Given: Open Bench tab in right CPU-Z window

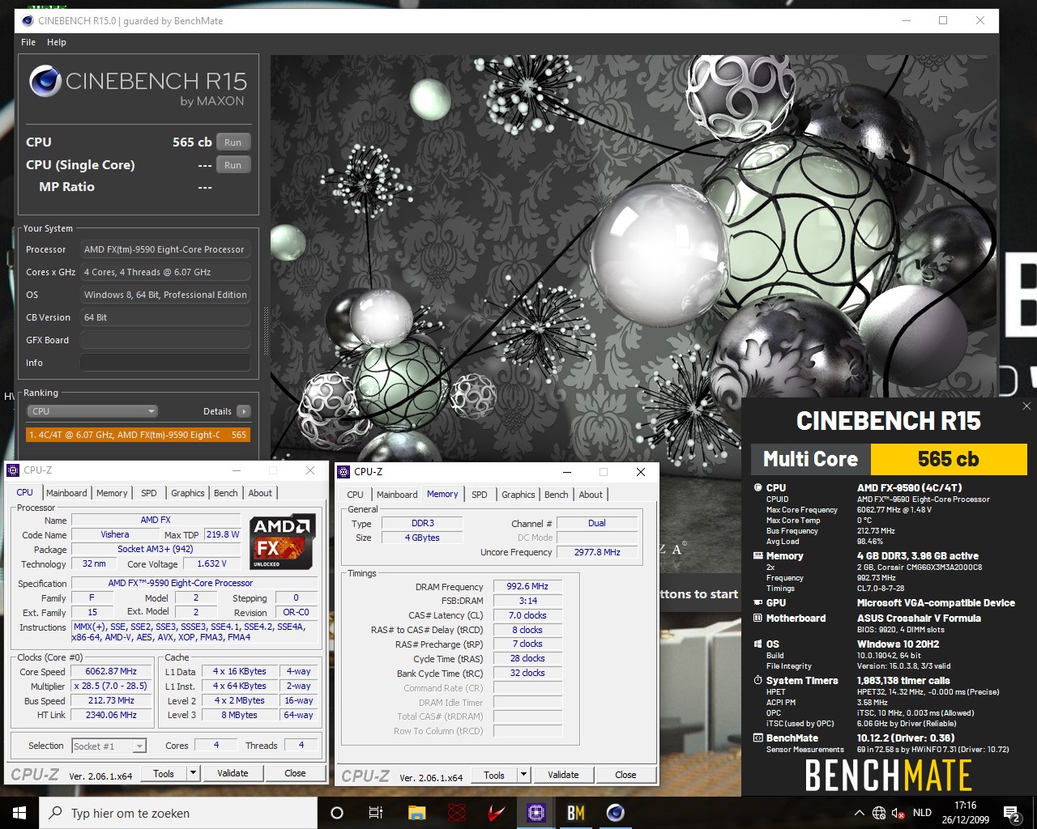Looking at the screenshot, I should [557, 495].
